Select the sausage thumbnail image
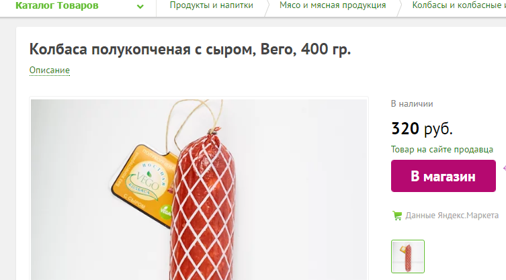Viewport: 506px width, 280px height. point(408,256)
